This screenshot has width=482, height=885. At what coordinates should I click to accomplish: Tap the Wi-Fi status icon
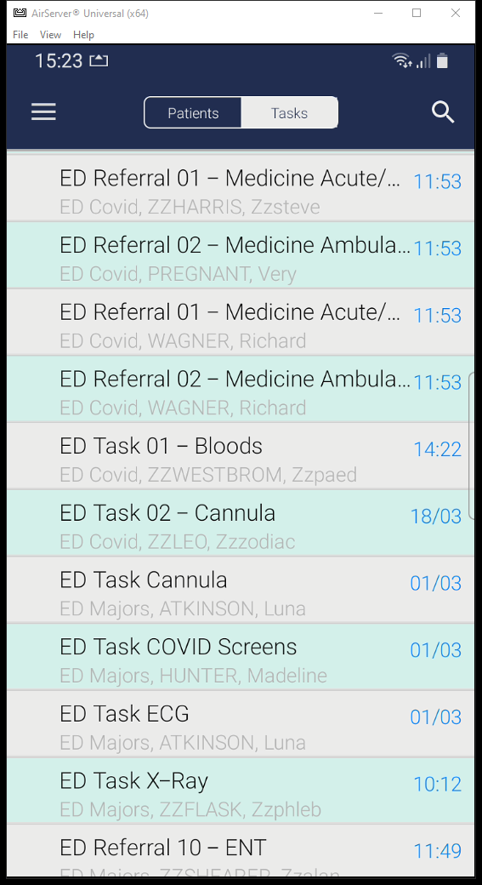point(402,61)
